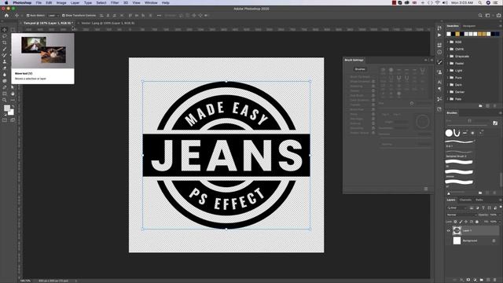Select the Rectangle shape tool
The image size is (503, 283).
coord(5,94)
